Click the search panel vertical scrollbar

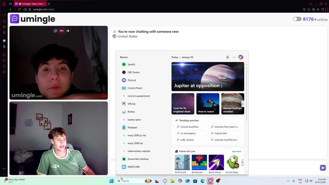[x=246, y=94]
